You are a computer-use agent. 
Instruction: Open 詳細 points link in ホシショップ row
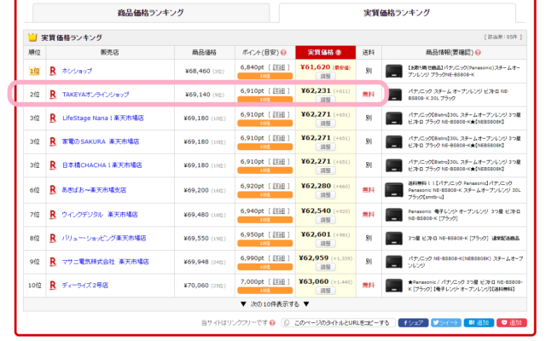click(279, 67)
